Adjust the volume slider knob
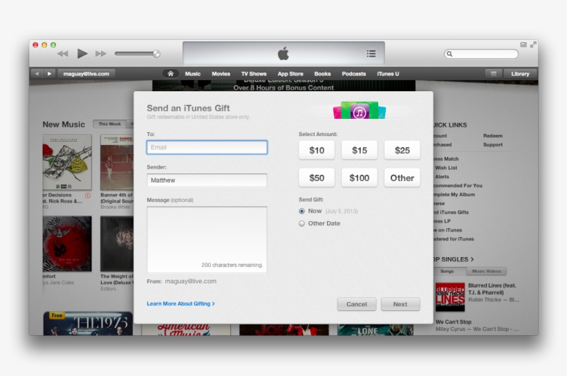 [x=156, y=54]
